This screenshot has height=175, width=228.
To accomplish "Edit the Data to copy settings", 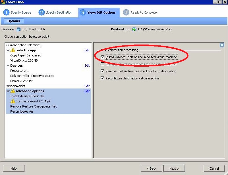I will (x=87, y=50).
